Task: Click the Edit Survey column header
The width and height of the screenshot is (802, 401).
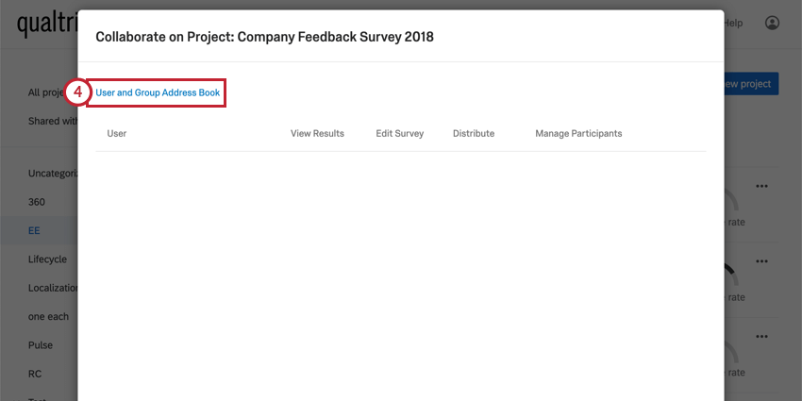Action: [x=399, y=133]
